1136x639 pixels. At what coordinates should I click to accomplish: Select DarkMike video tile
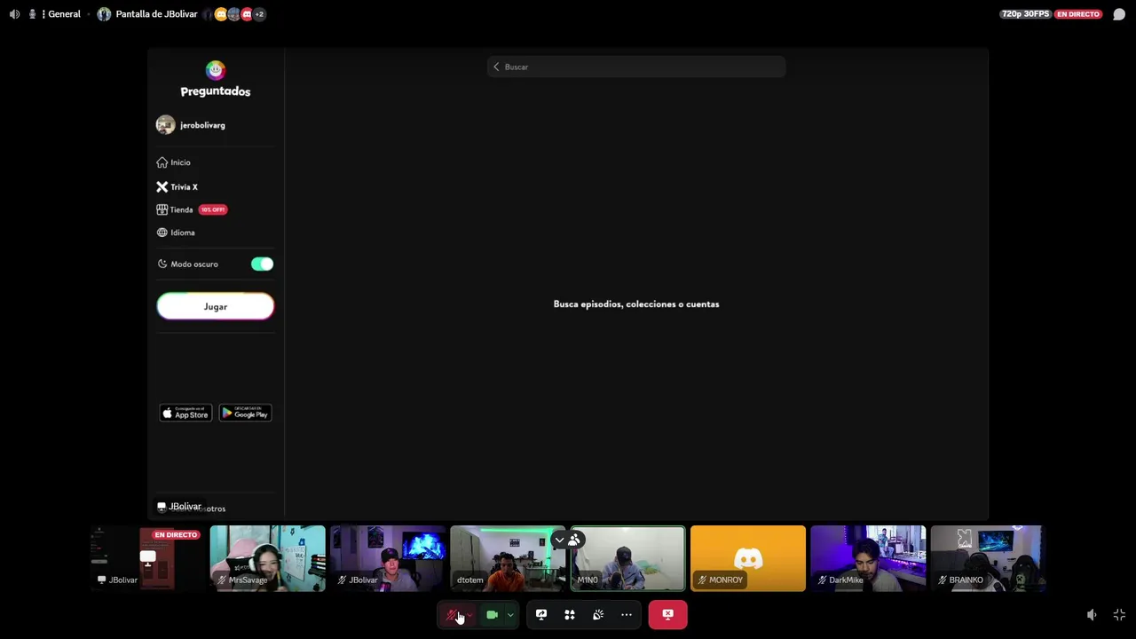pyautogui.click(x=868, y=558)
